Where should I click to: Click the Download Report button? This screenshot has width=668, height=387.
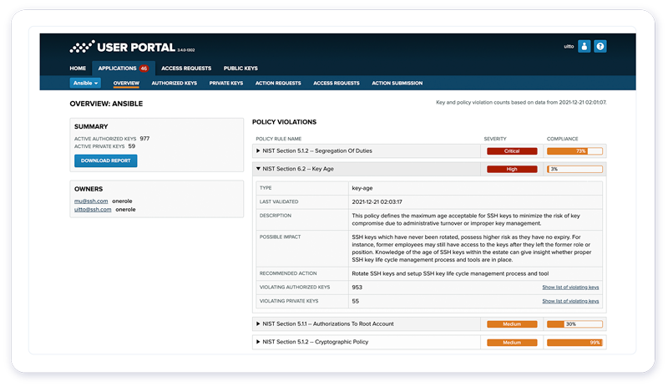point(105,160)
